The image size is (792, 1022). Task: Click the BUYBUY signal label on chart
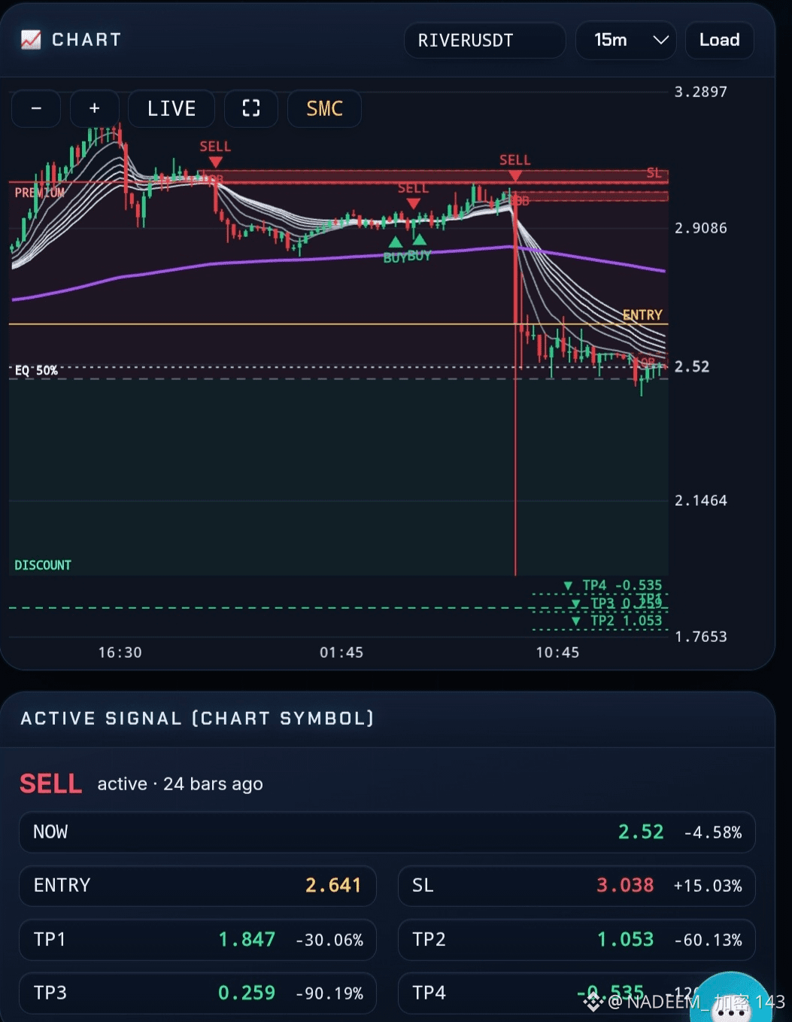pos(407,257)
